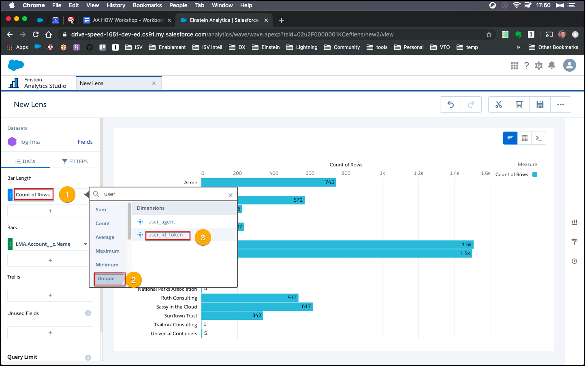Click the Sassy in the Cloud bar
The width and height of the screenshot is (585, 366).
(x=257, y=307)
